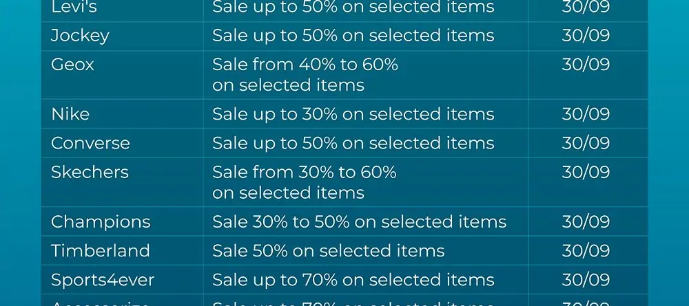Click Converse sale up to 50% text
The width and height of the screenshot is (689, 306).
pyautogui.click(x=353, y=143)
